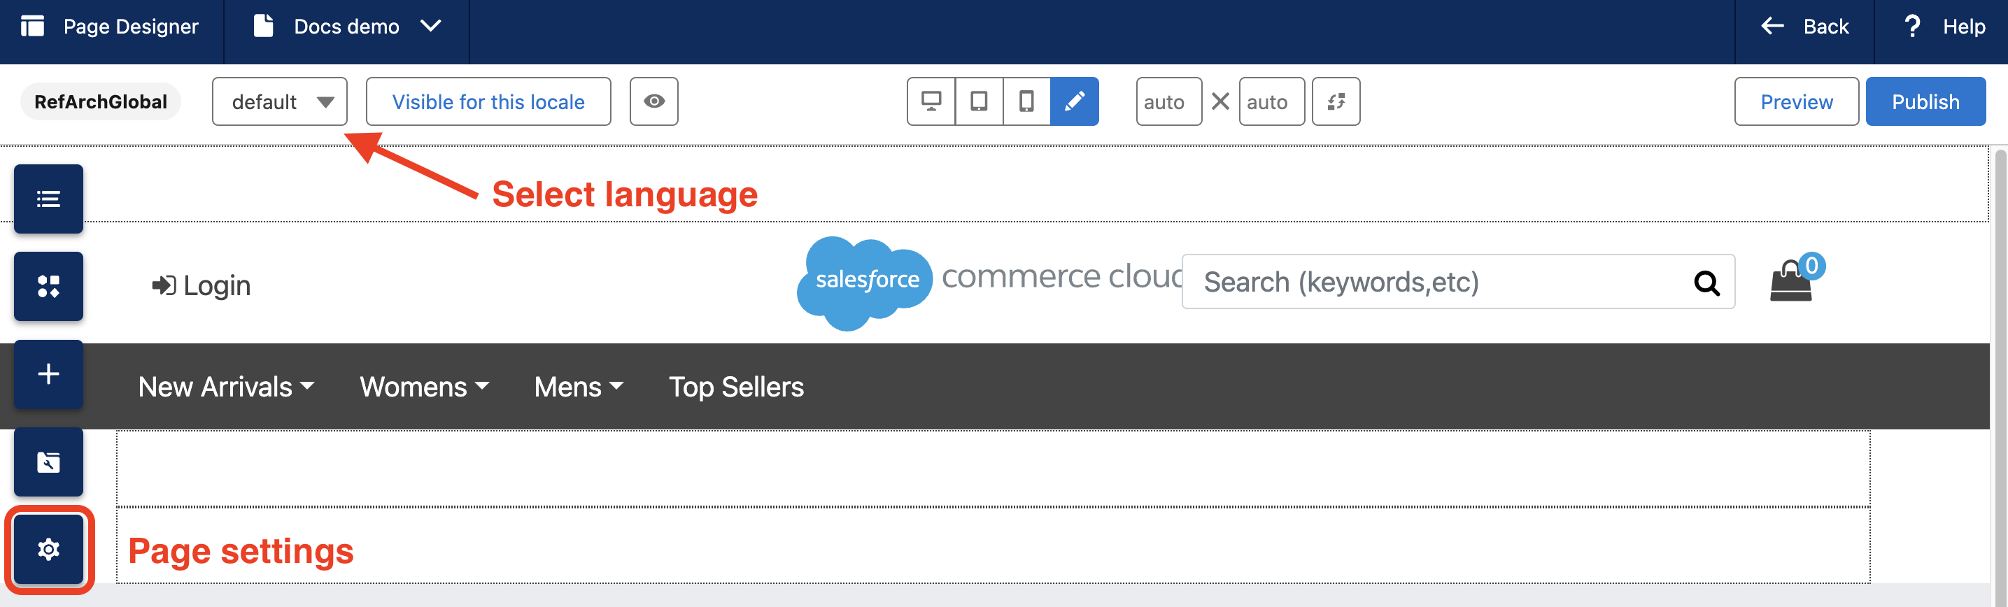
Task: Open the page structure list panel
Action: tap(48, 199)
